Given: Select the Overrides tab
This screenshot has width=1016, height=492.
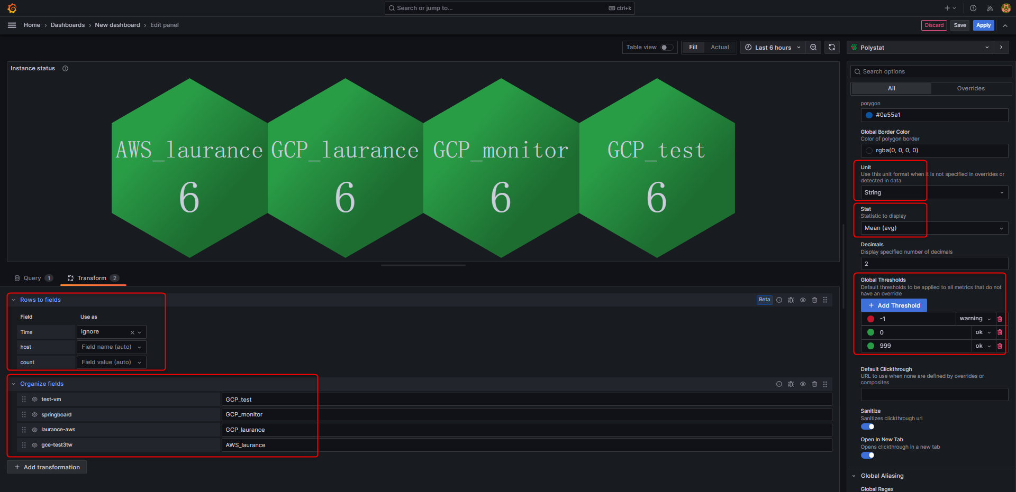Looking at the screenshot, I should [970, 89].
